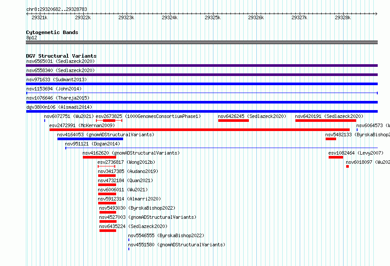The image size is (390, 266).
Task: Click the 29325k ruler position label
Action: 213,17
